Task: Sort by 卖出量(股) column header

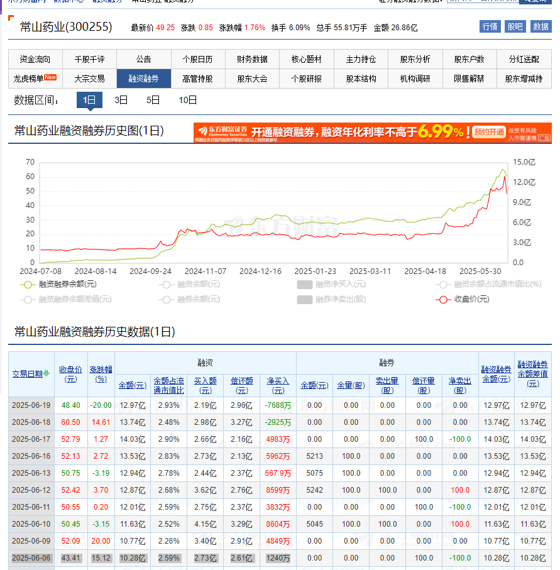Action: tap(387, 385)
